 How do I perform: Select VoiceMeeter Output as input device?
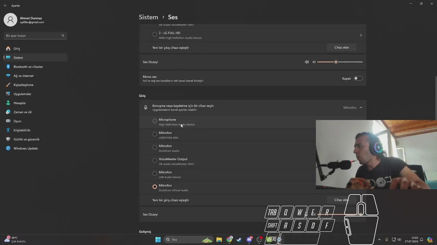(x=155, y=160)
